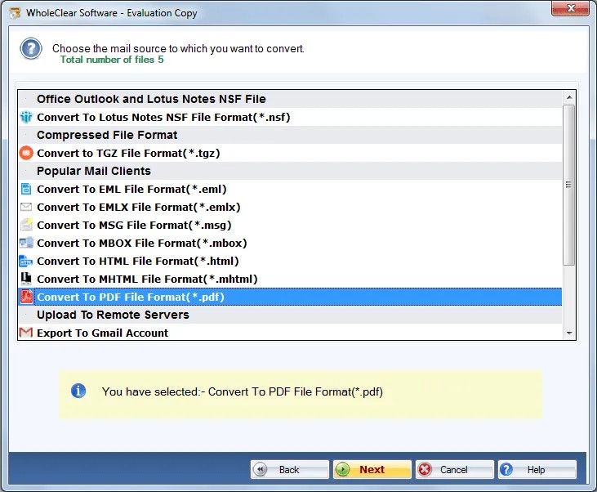Choose Convert To EML File Format
597x492 pixels.
click(290, 189)
